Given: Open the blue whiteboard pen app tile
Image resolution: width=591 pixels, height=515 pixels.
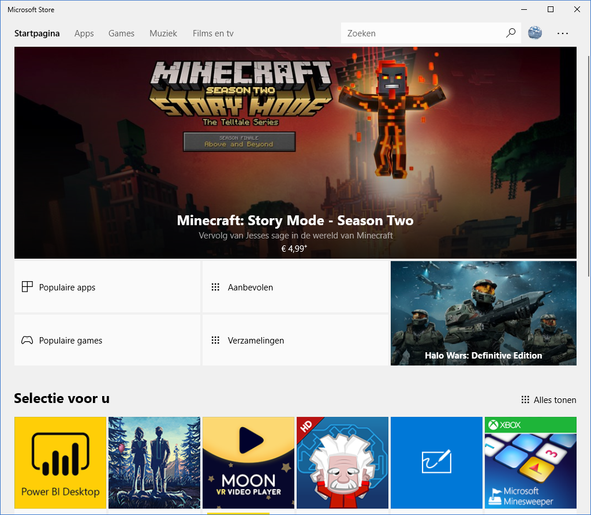Looking at the screenshot, I should pos(436,462).
